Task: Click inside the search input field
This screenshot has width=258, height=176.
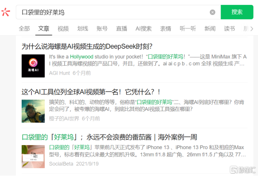Action: [x=112, y=12]
